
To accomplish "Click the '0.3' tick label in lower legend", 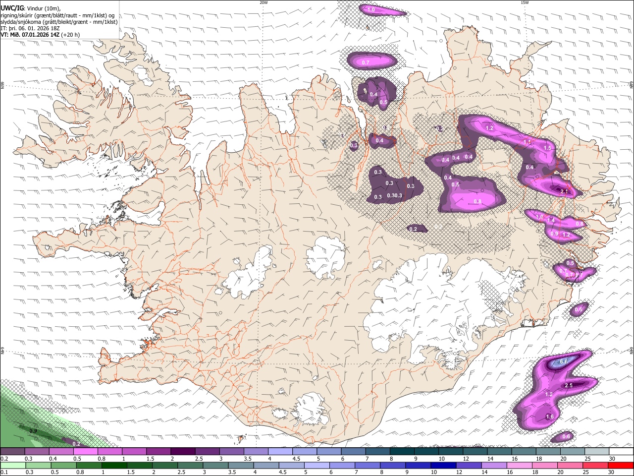I will [x=30, y=472].
